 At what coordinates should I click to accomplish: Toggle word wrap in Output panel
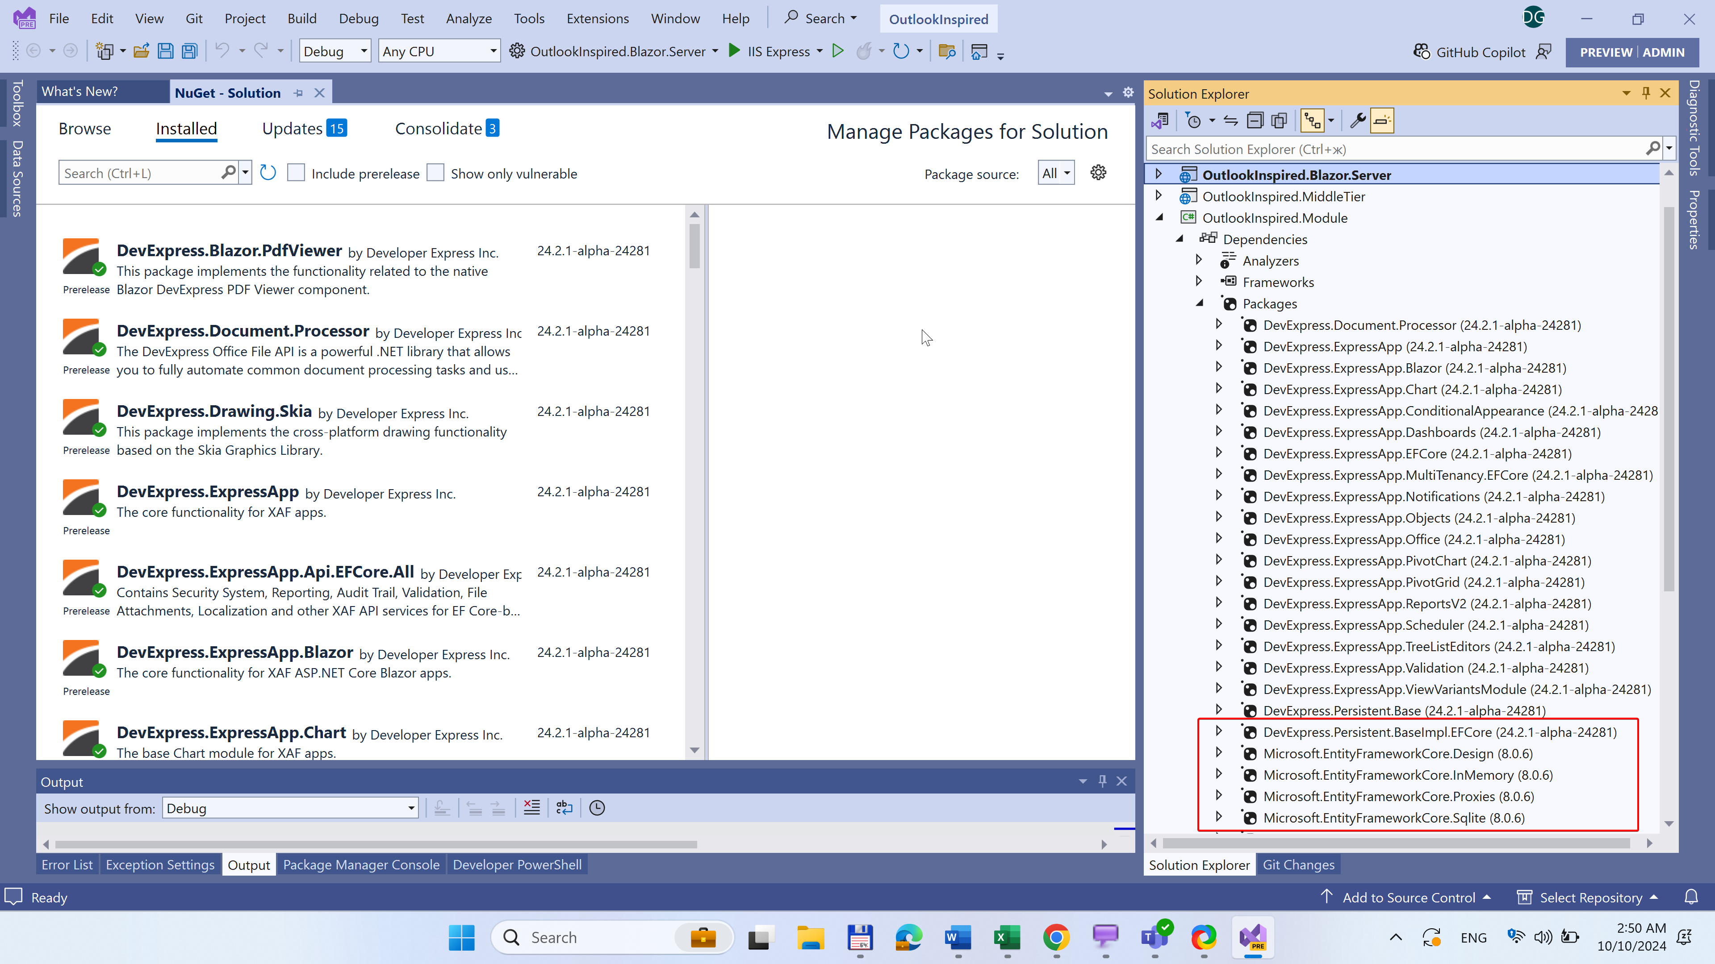[564, 808]
